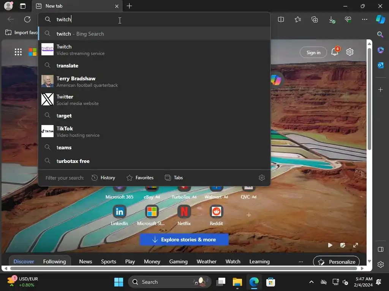Select the teams search suggestion
This screenshot has width=389, height=291.
point(154,147)
